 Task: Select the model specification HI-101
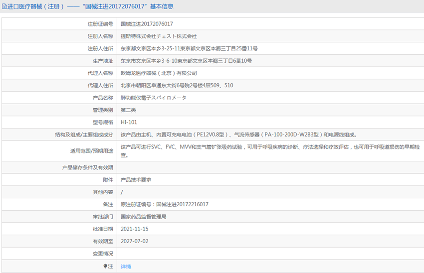tap(129, 122)
